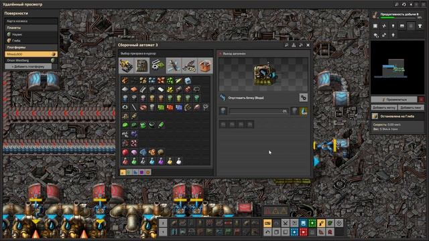Image resolution: width=429 pixels, height=241 pixels.
Task: Select planet Наувис in surfaces list
Action: [32, 34]
